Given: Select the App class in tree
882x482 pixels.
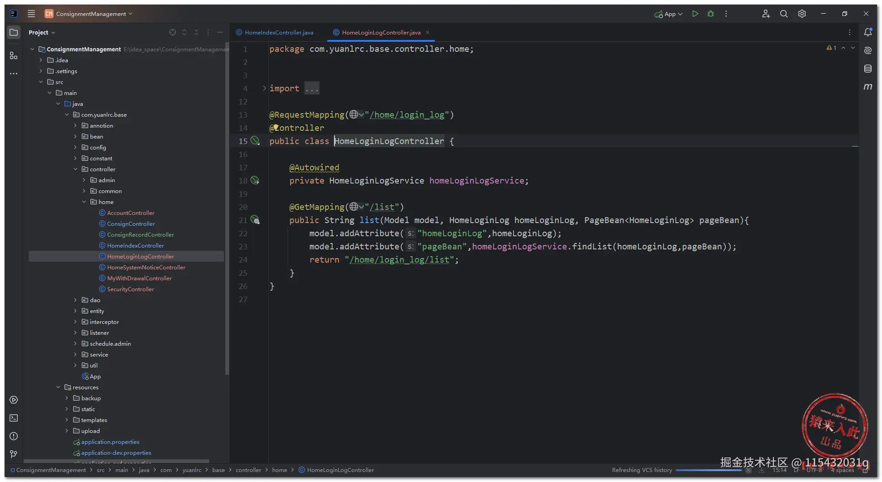Looking at the screenshot, I should point(95,376).
